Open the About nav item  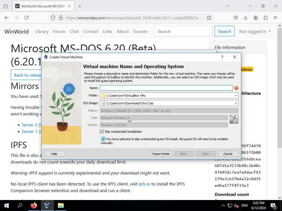(123, 31)
